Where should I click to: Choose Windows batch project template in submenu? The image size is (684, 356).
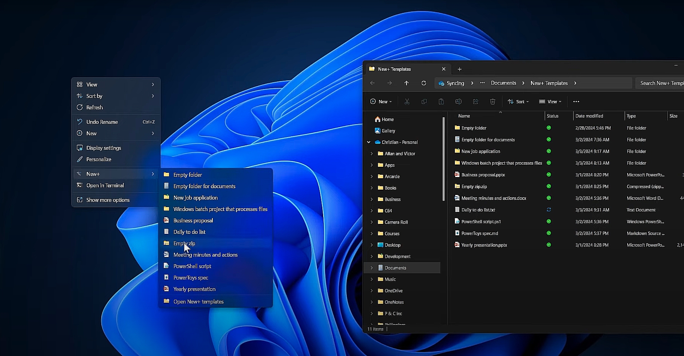215,209
